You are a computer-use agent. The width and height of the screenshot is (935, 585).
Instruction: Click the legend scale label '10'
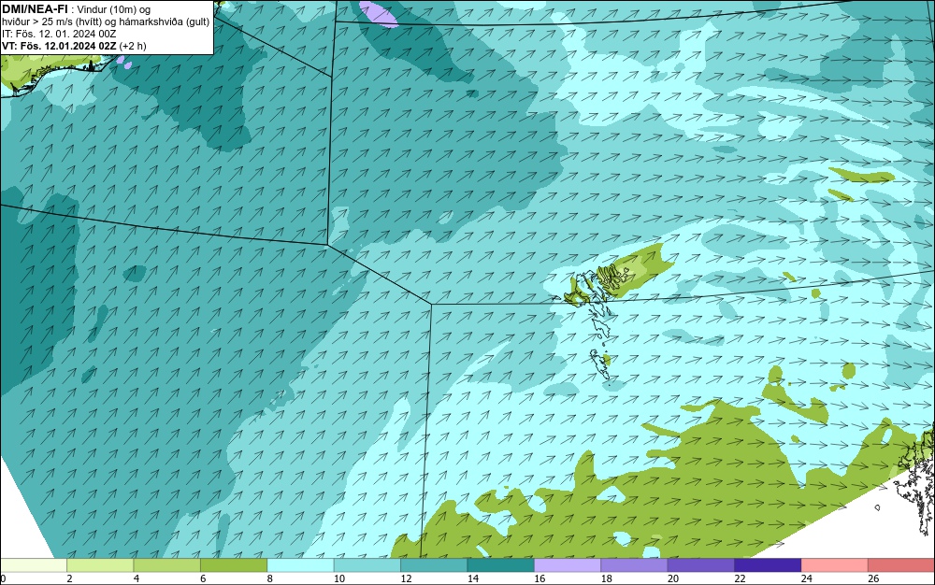(339, 578)
